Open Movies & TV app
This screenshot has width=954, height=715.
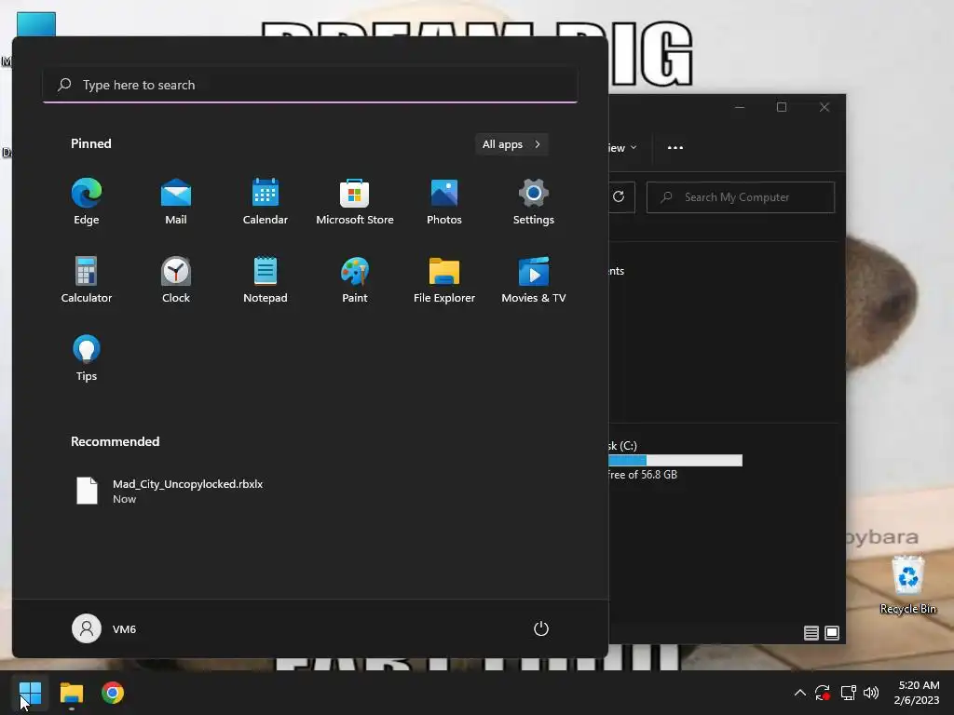[534, 280]
